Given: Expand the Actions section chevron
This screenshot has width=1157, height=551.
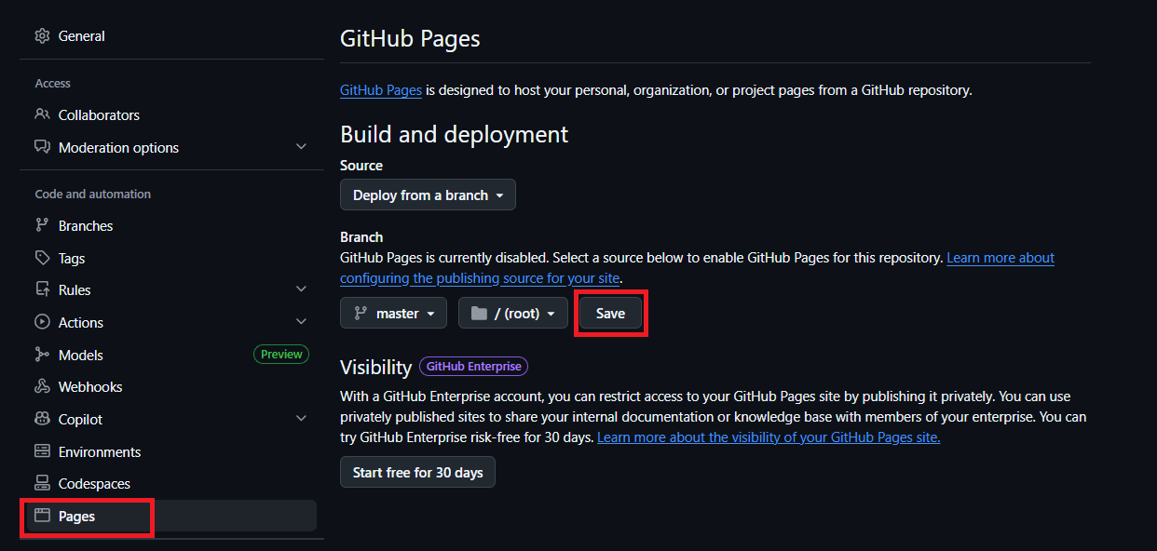Looking at the screenshot, I should (301, 322).
